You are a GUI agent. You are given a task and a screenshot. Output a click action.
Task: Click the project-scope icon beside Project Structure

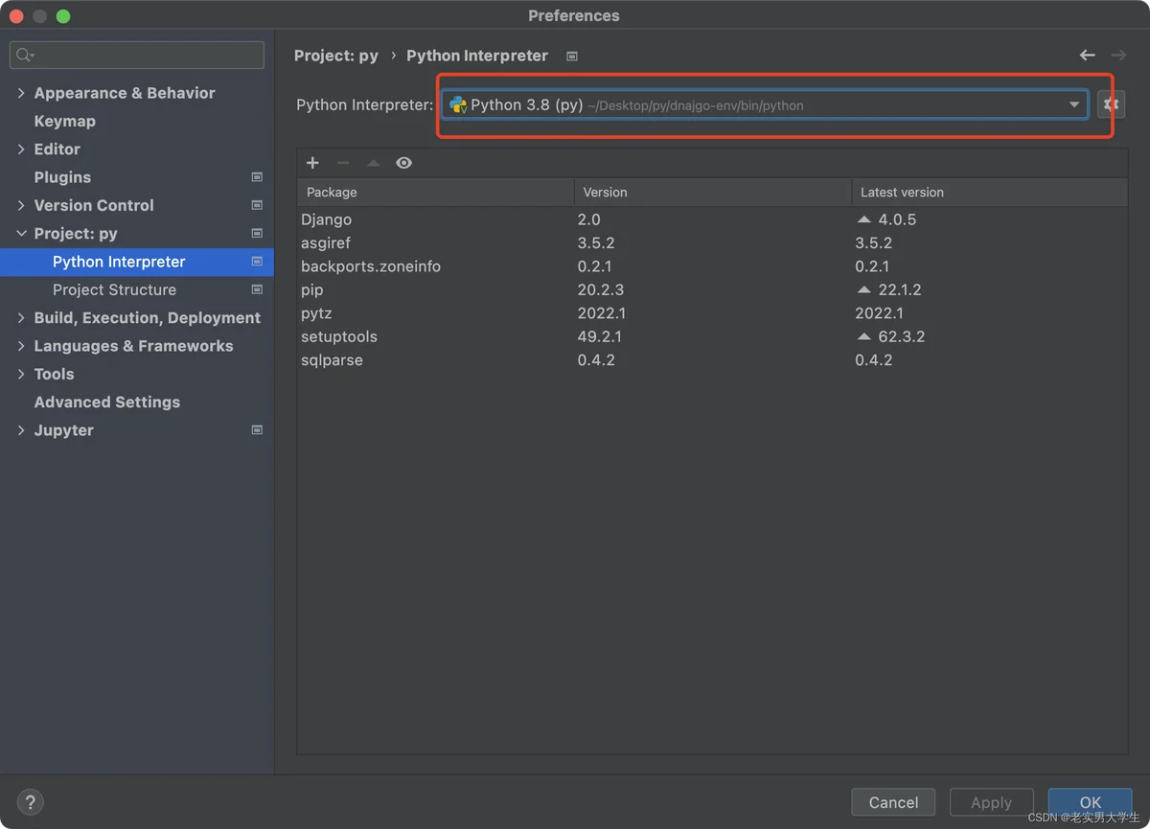tap(257, 289)
